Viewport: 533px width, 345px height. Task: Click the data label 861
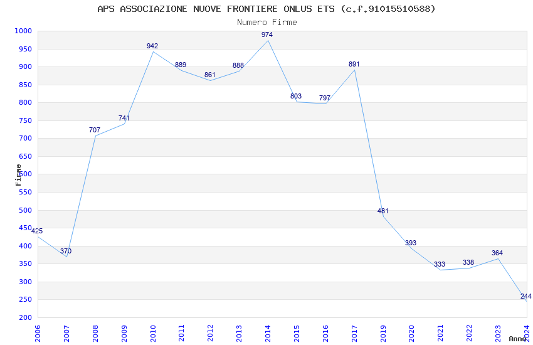(x=209, y=75)
